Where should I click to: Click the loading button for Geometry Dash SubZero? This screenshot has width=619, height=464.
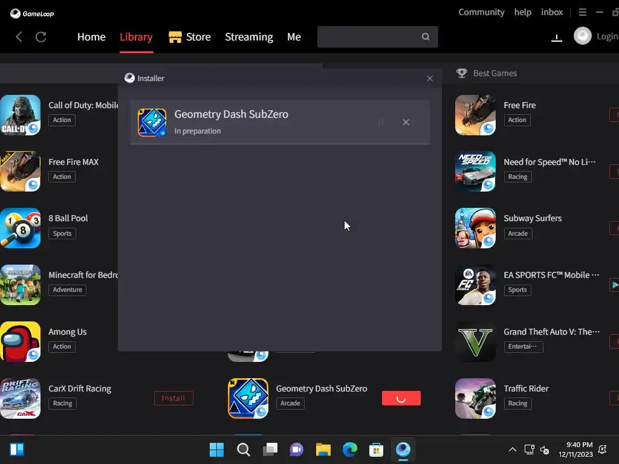(401, 398)
